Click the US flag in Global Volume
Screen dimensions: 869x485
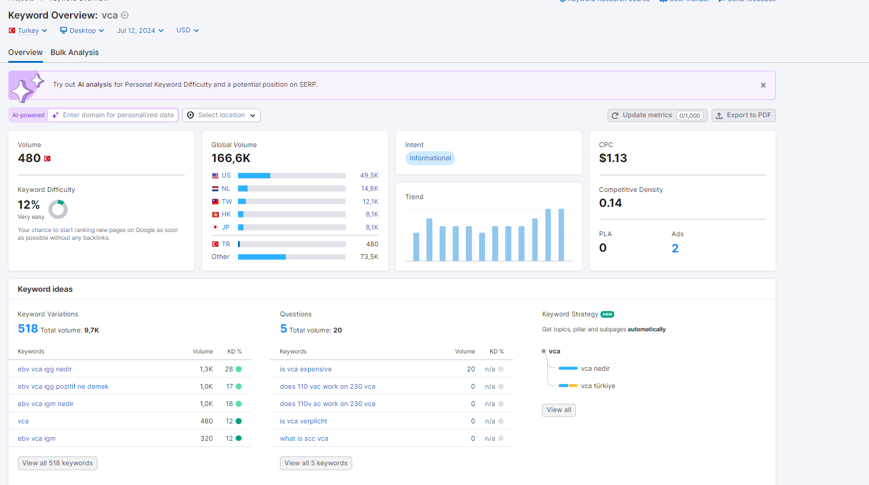[215, 176]
